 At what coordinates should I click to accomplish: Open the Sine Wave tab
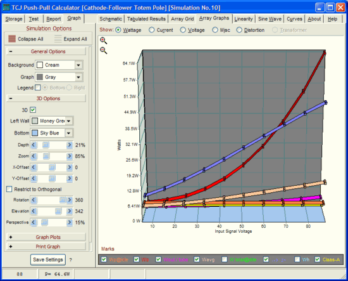(x=270, y=19)
